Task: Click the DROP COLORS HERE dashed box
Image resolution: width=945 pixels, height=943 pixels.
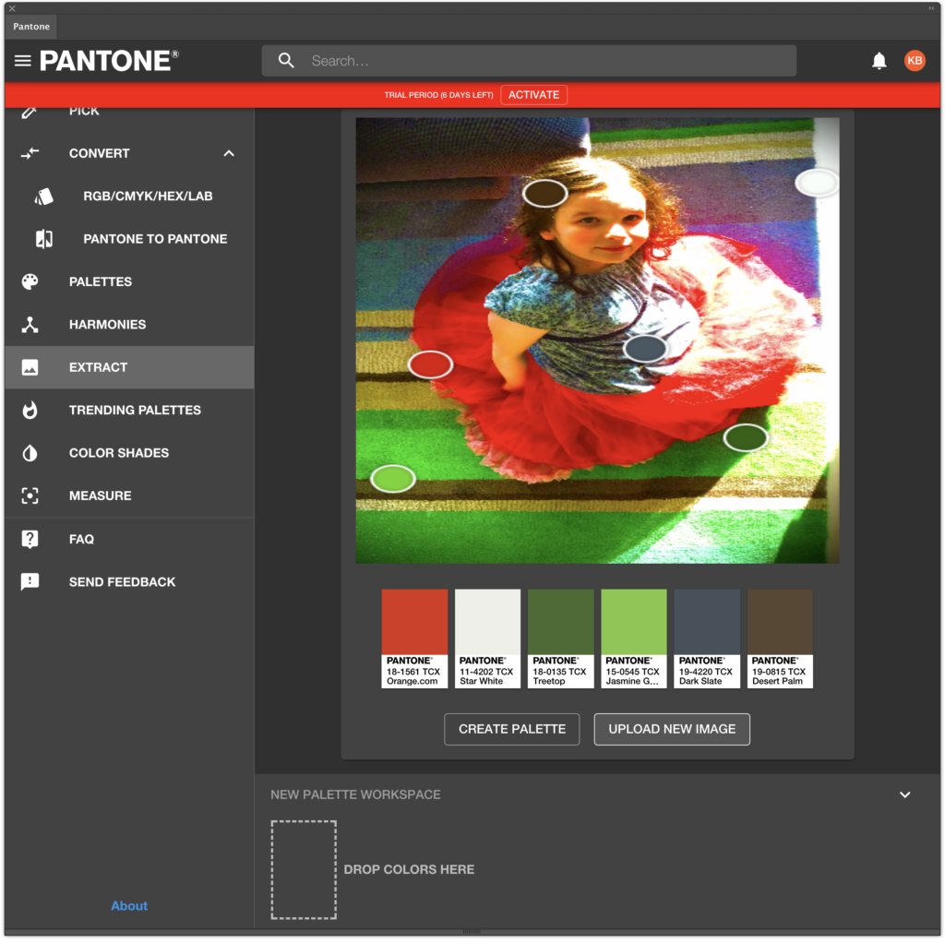Action: [x=304, y=870]
